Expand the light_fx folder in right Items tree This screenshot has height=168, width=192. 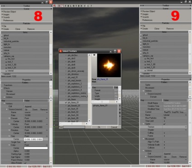tap(141, 44)
